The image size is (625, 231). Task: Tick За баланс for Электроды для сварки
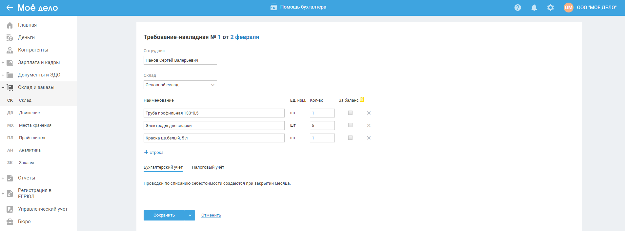point(350,125)
